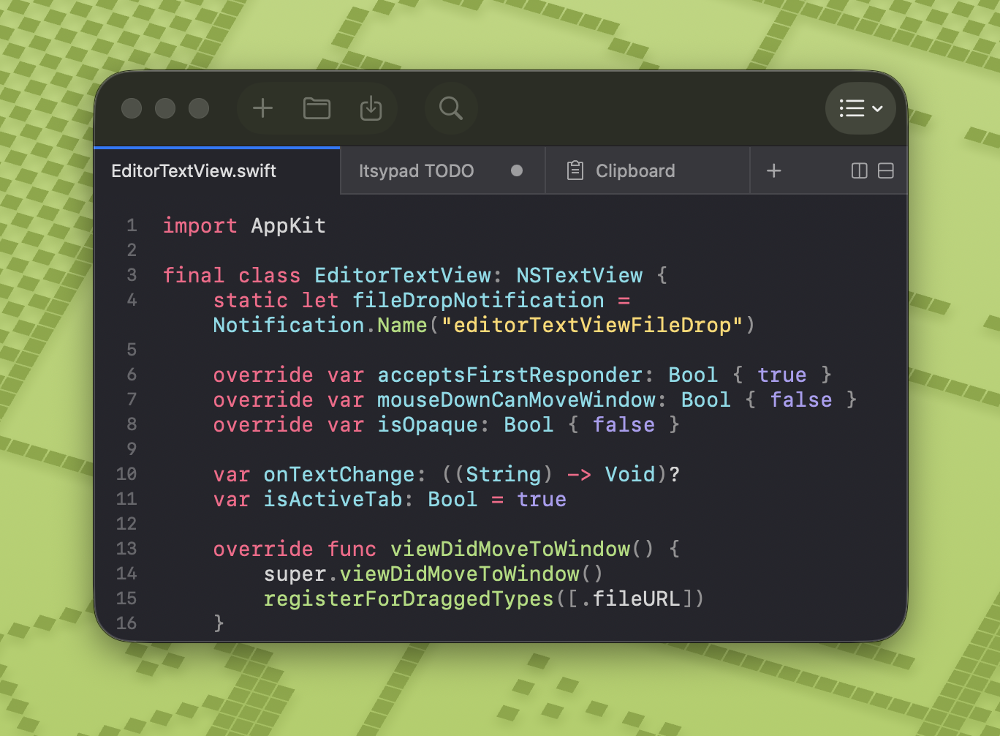Open the list view dropdown in the titlebar
The width and height of the screenshot is (1000, 736).
[x=860, y=108]
